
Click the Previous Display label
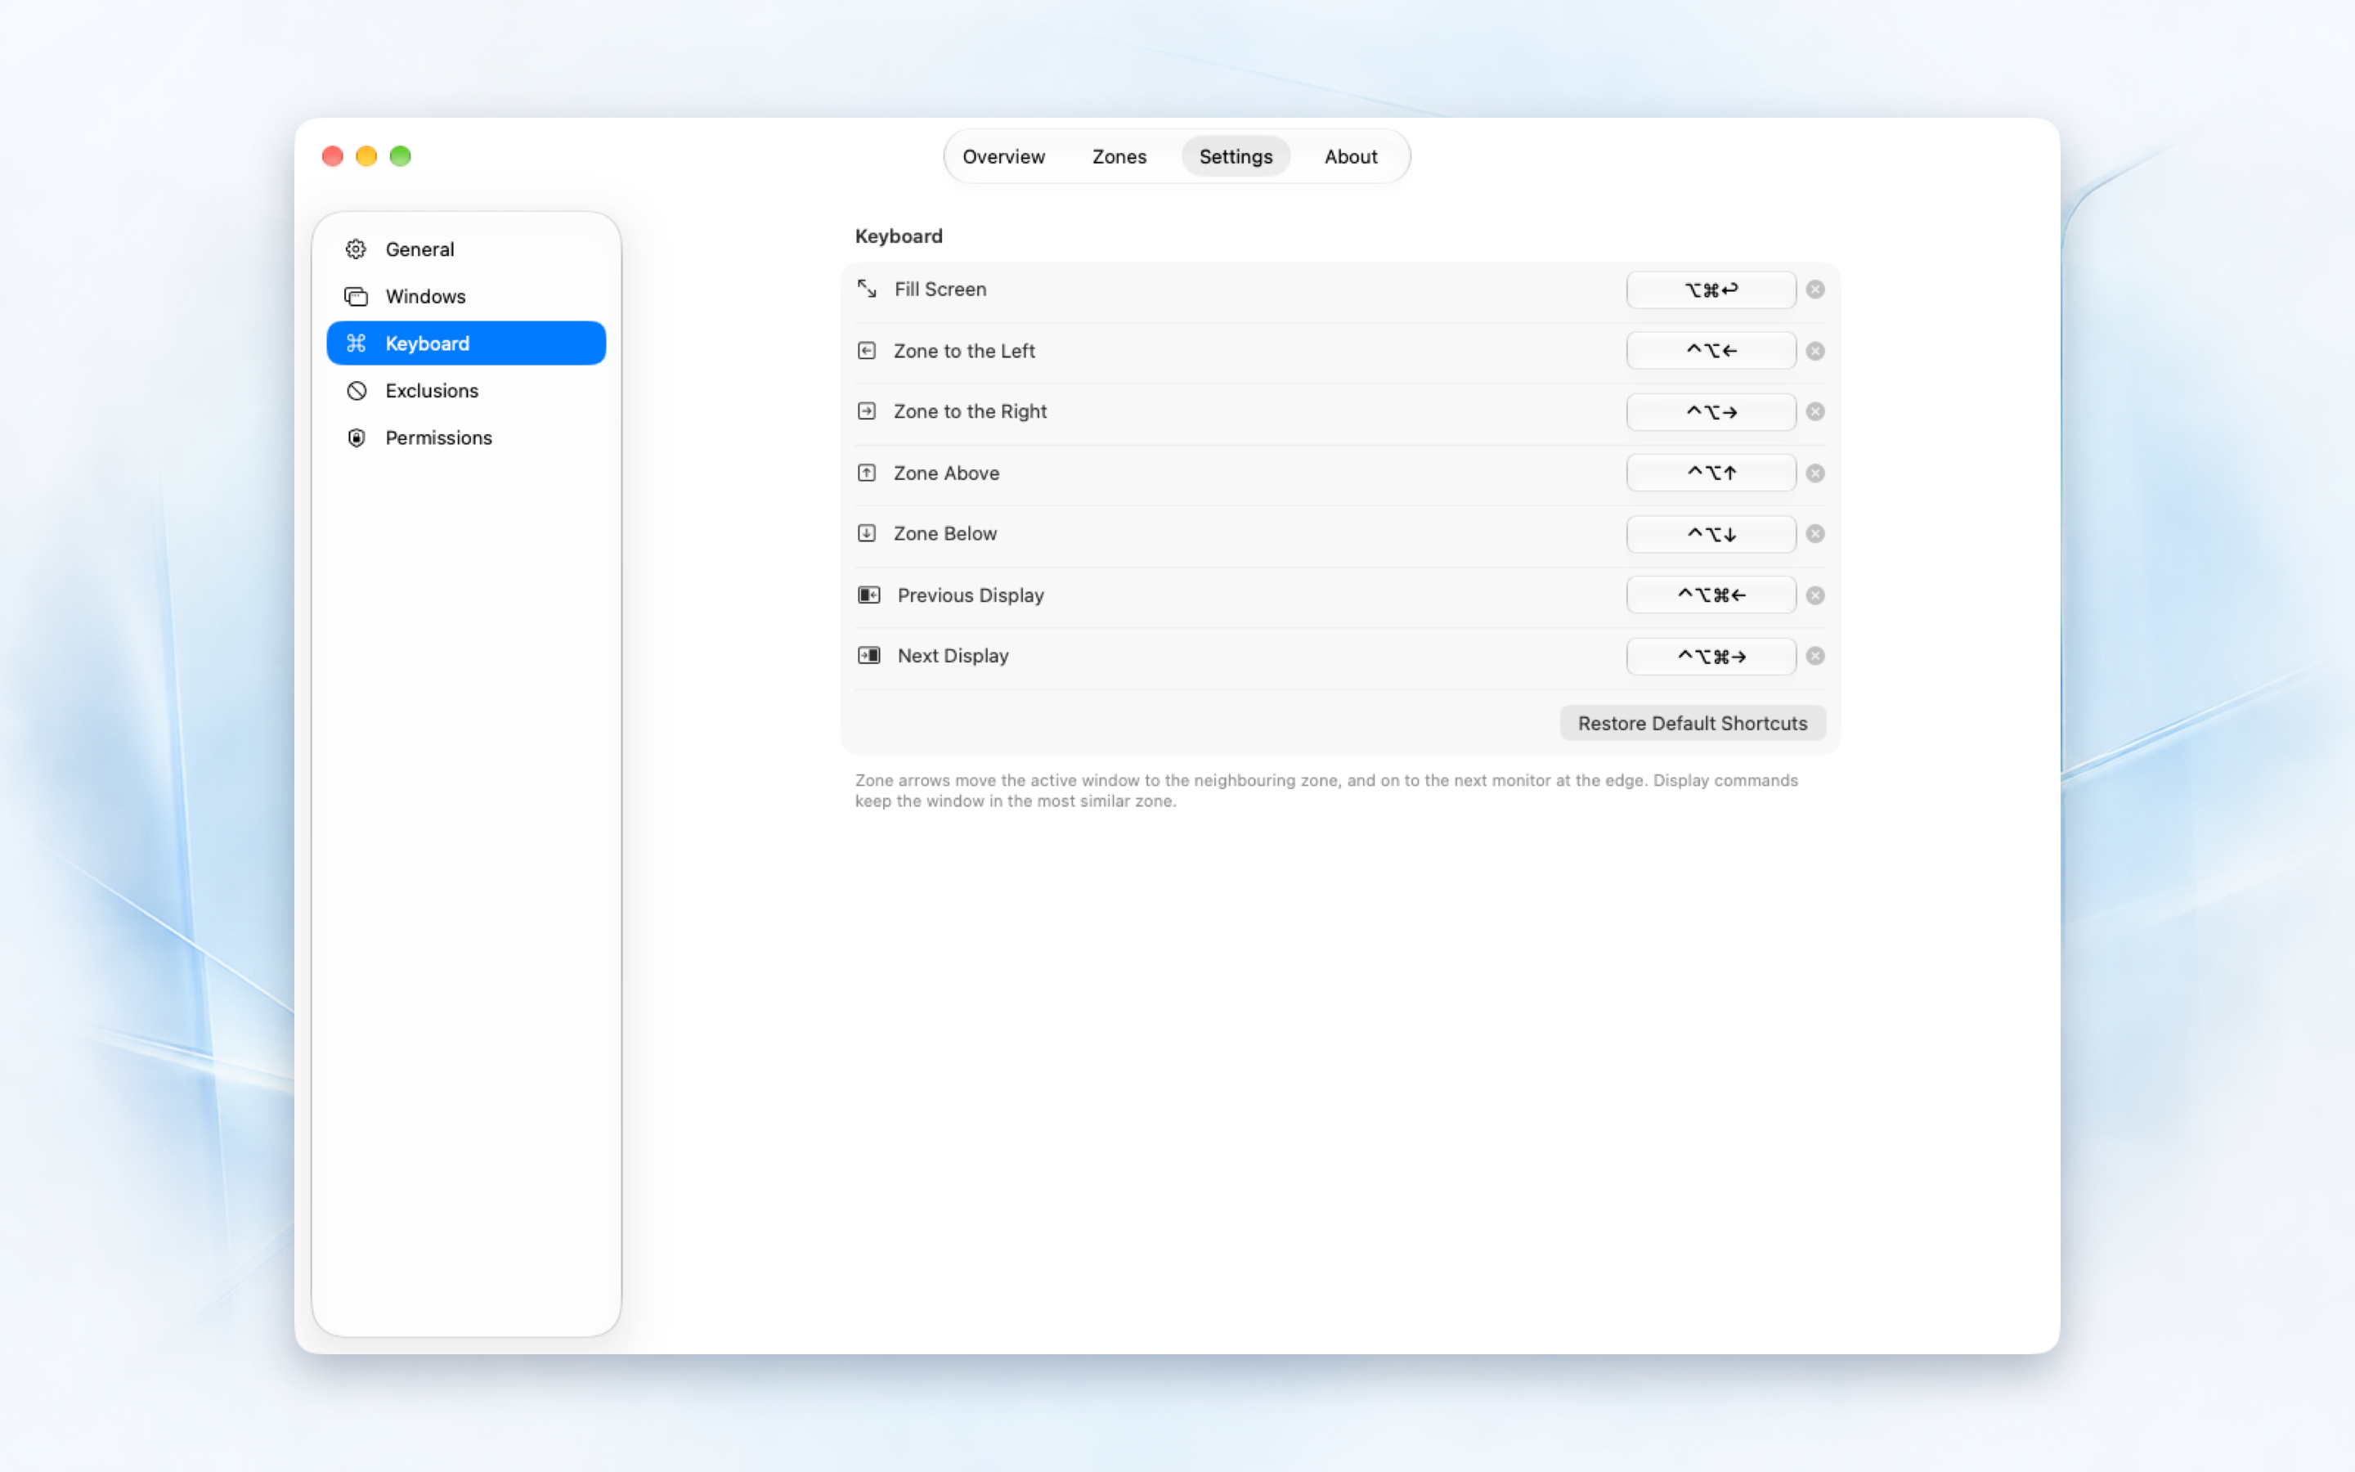[971, 595]
